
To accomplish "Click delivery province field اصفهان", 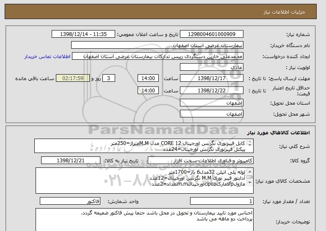I will click(x=211, y=103).
